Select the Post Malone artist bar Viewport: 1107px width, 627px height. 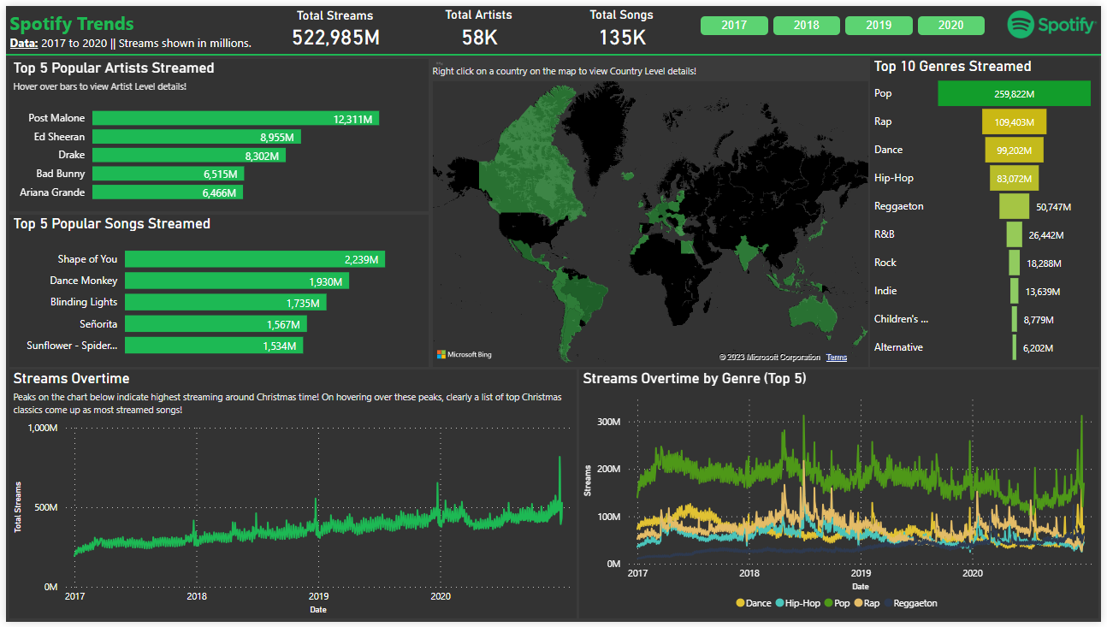[x=235, y=118]
